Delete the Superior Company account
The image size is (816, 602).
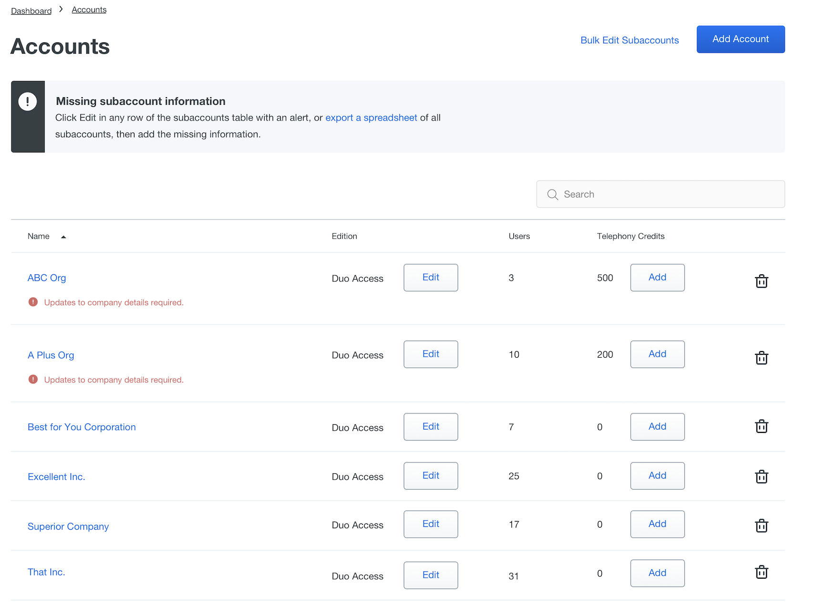click(761, 525)
